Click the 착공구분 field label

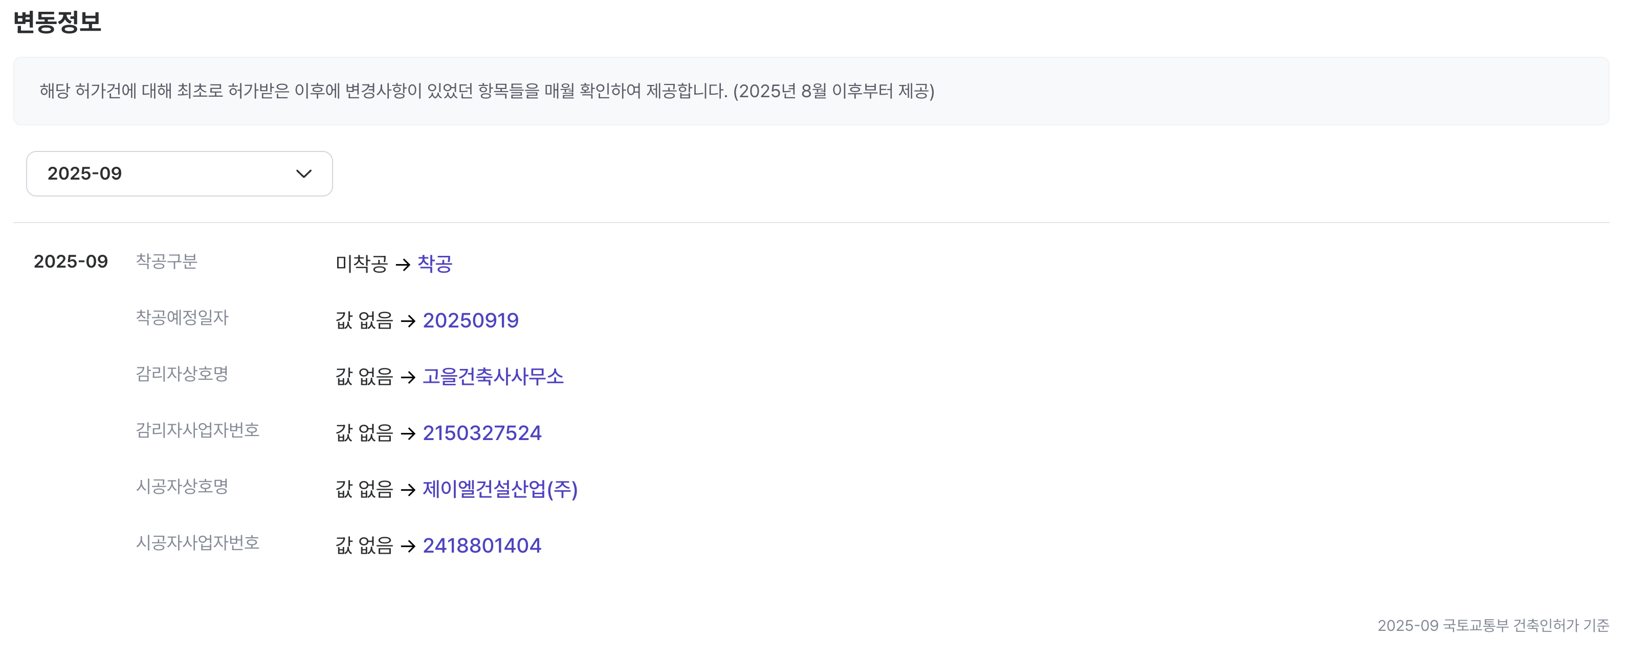(x=166, y=261)
